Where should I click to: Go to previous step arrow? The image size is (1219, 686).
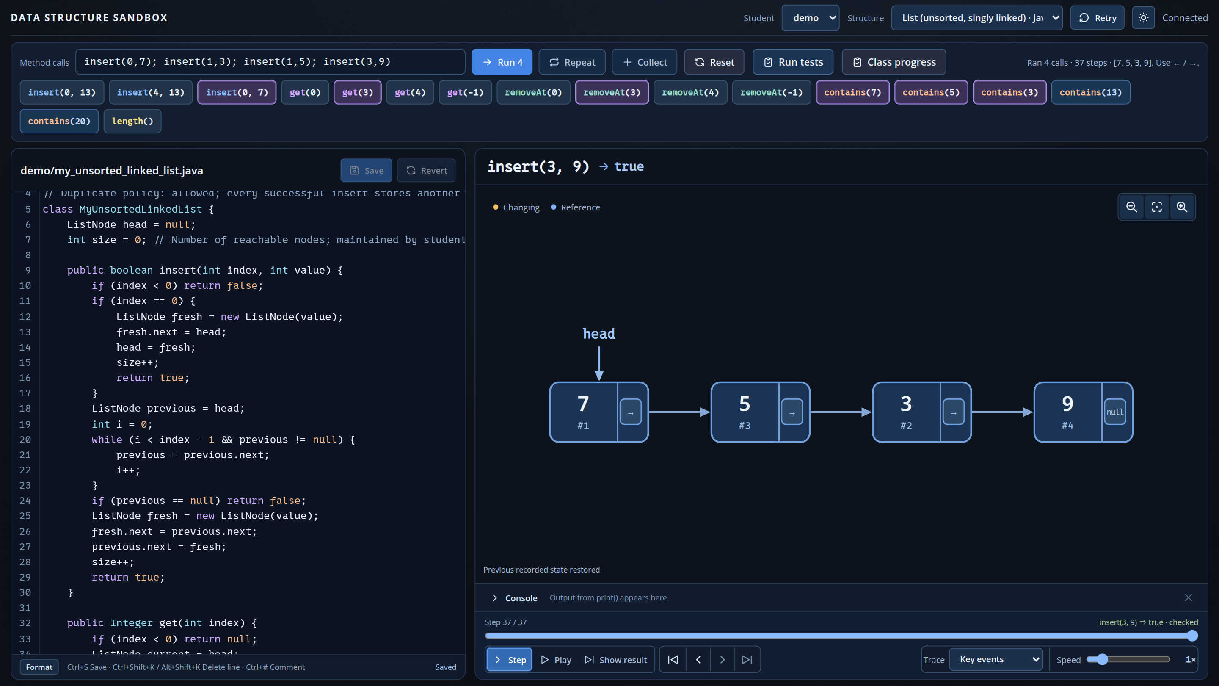pos(698,659)
